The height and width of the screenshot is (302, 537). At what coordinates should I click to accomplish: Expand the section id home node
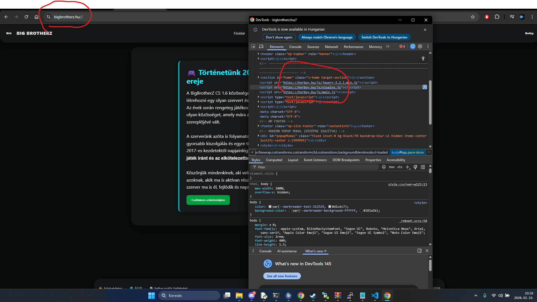point(258,77)
